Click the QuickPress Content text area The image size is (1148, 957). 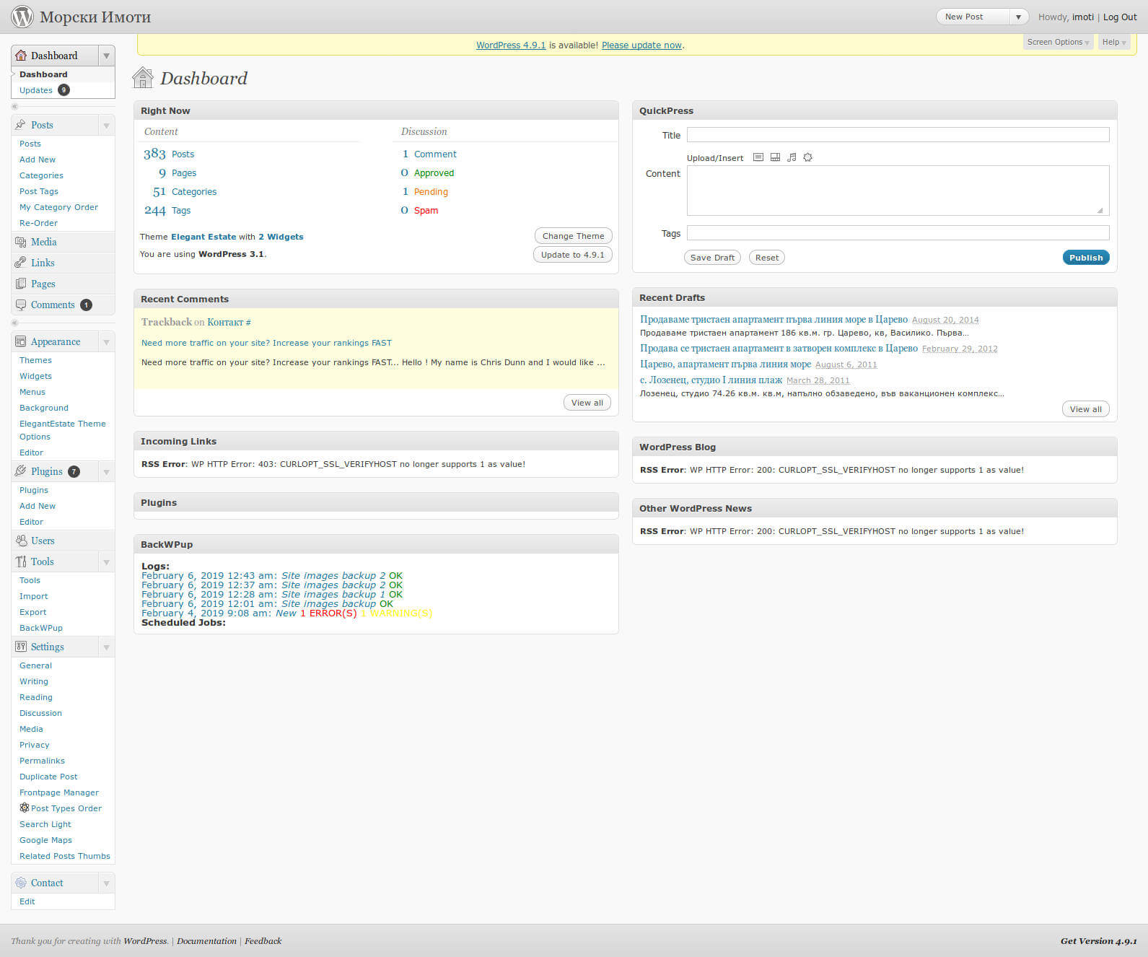tap(898, 191)
